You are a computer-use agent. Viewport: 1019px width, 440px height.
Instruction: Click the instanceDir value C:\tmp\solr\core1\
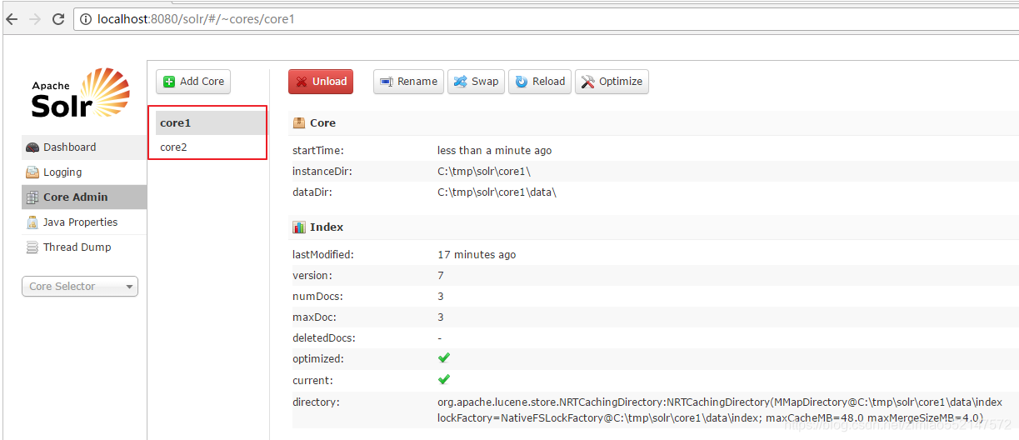484,171
